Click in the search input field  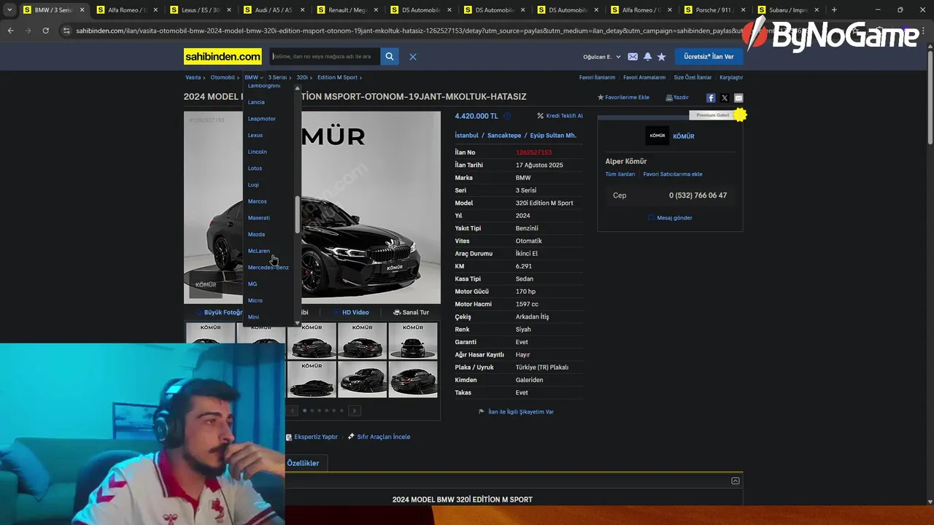click(x=325, y=56)
